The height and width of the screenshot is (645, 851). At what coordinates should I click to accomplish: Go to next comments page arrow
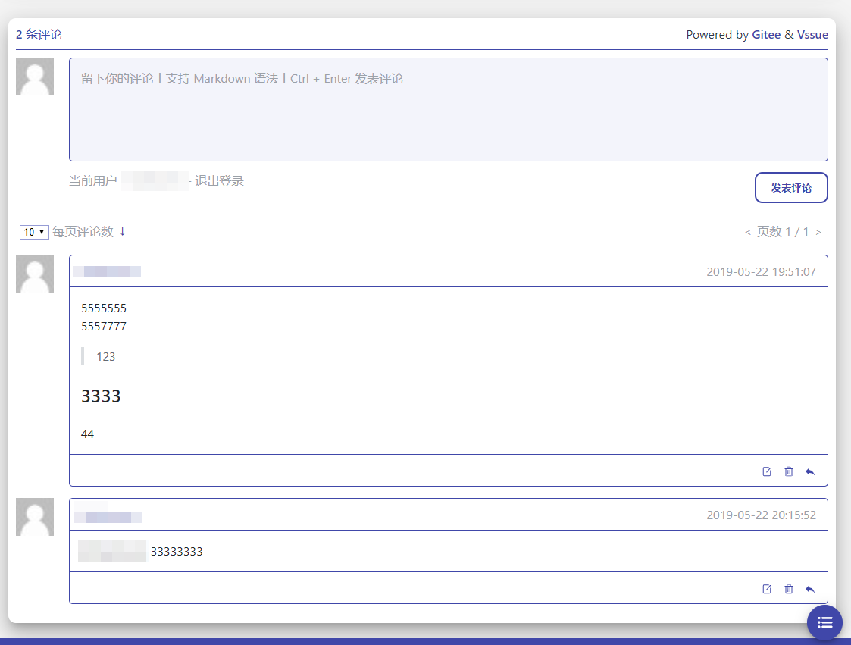(818, 233)
